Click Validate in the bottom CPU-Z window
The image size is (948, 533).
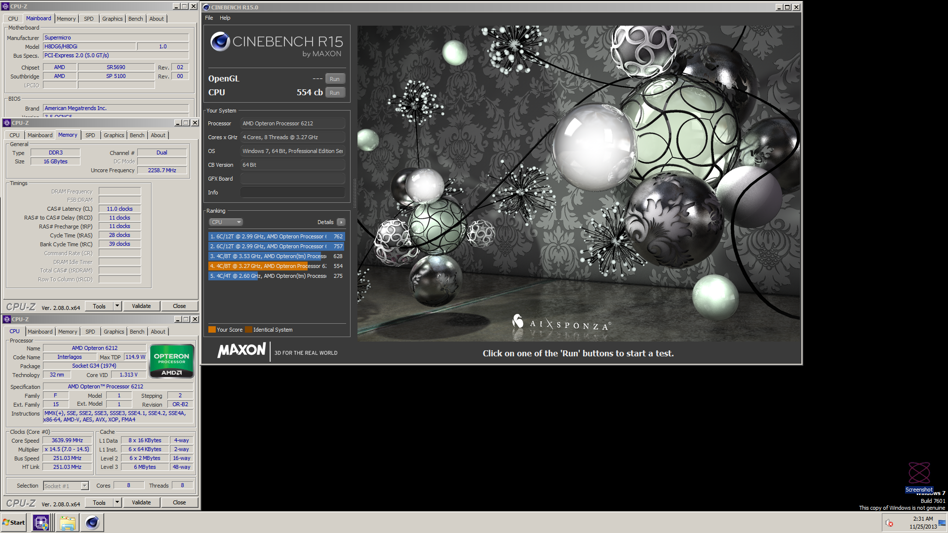point(141,502)
